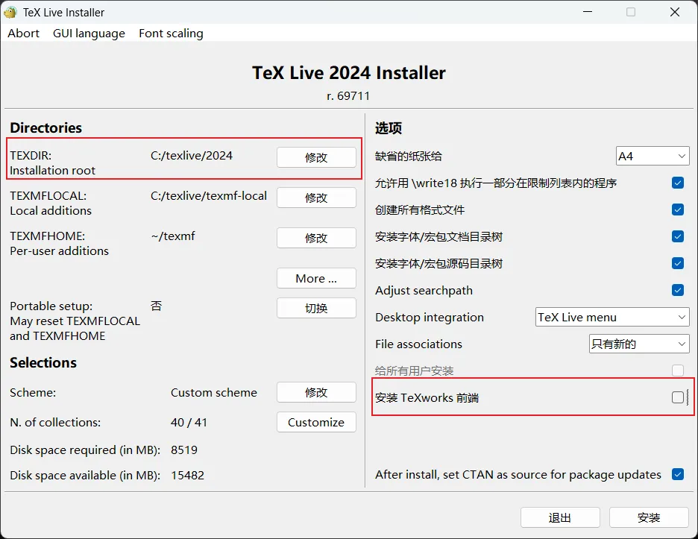Click 切换 to toggle Portable setup
The width and height of the screenshot is (698, 539).
pos(316,308)
